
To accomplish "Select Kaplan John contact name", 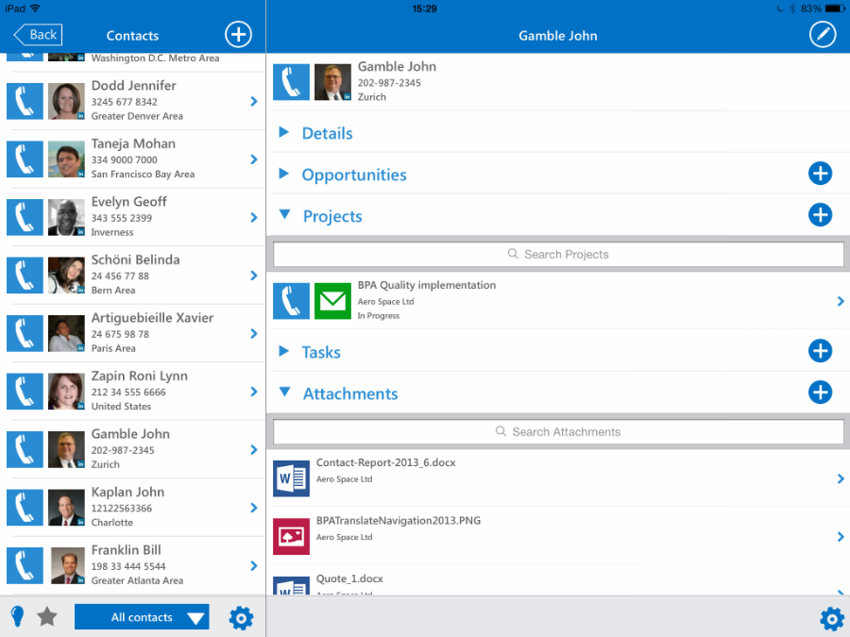I will (127, 492).
